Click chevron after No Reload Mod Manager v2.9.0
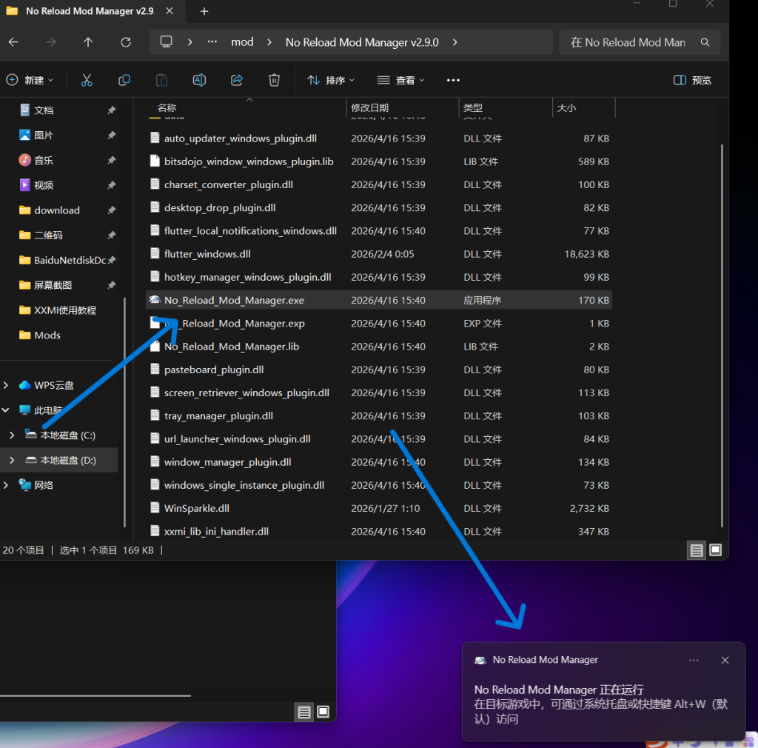 click(455, 42)
